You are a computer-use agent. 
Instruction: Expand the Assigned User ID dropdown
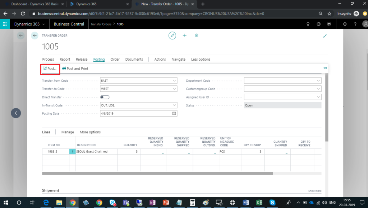[x=318, y=97]
